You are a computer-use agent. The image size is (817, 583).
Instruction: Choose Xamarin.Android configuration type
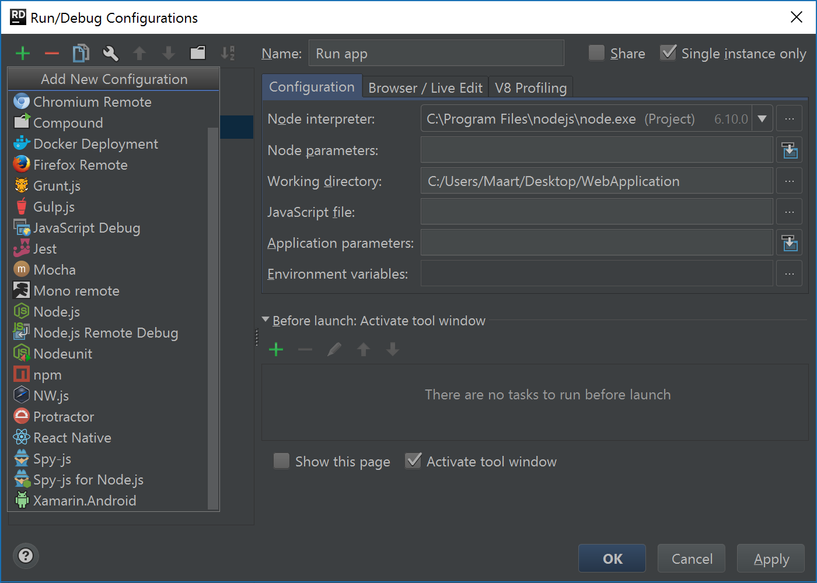[x=108, y=501]
